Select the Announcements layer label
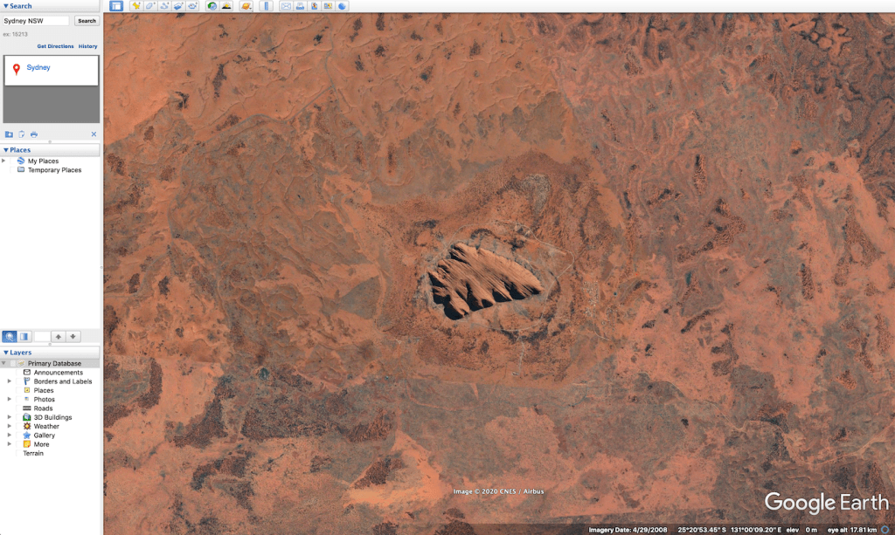Screen dimensions: 895x535 pos(59,373)
